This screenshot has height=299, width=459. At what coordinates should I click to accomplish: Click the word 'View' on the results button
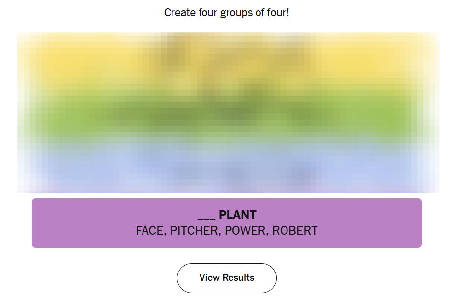tap(209, 278)
